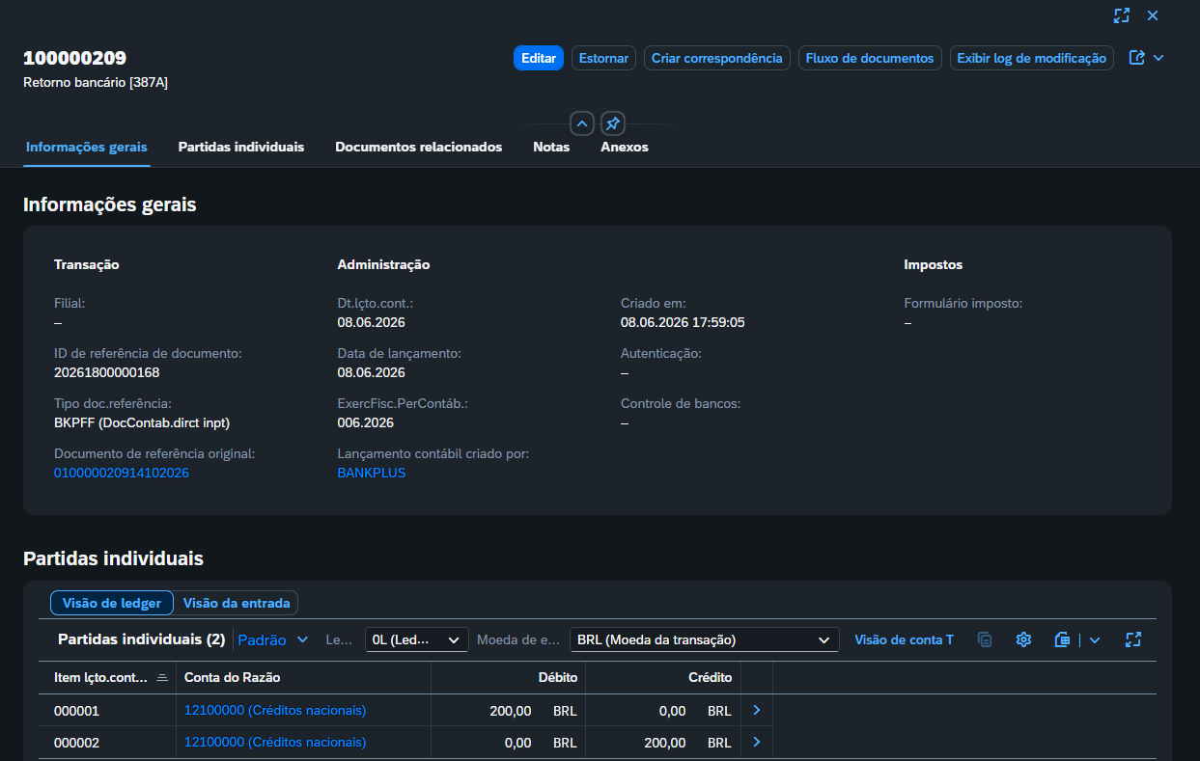Open the BANKPLUS user link

pyautogui.click(x=372, y=473)
